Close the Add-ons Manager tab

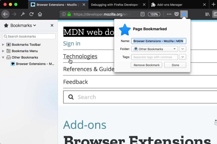[x=205, y=5]
